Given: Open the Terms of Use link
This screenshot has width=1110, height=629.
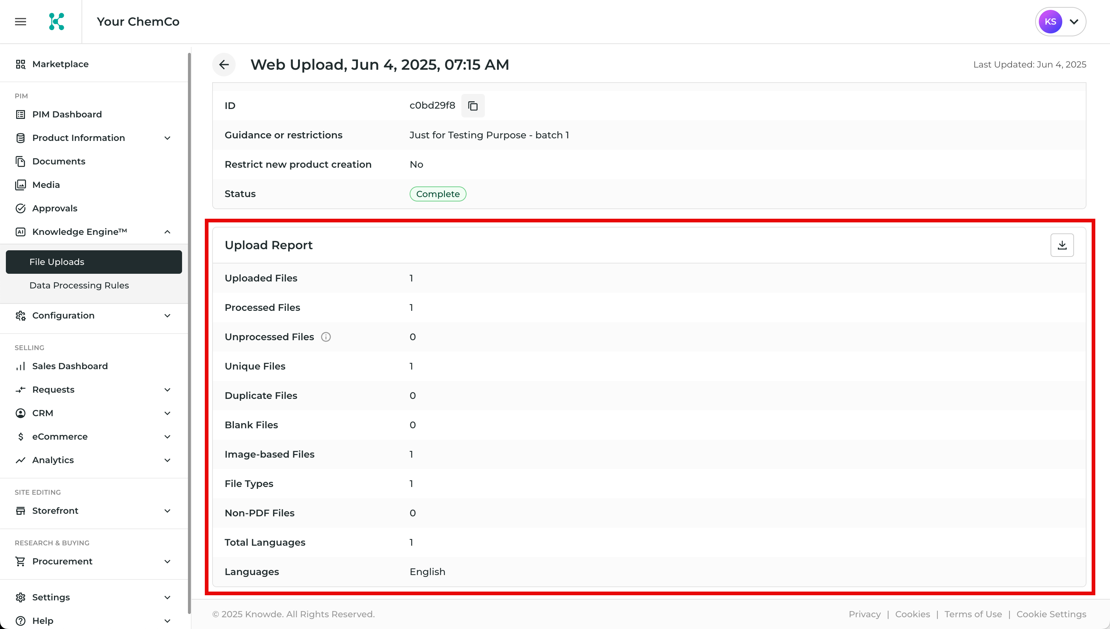Looking at the screenshot, I should point(973,614).
